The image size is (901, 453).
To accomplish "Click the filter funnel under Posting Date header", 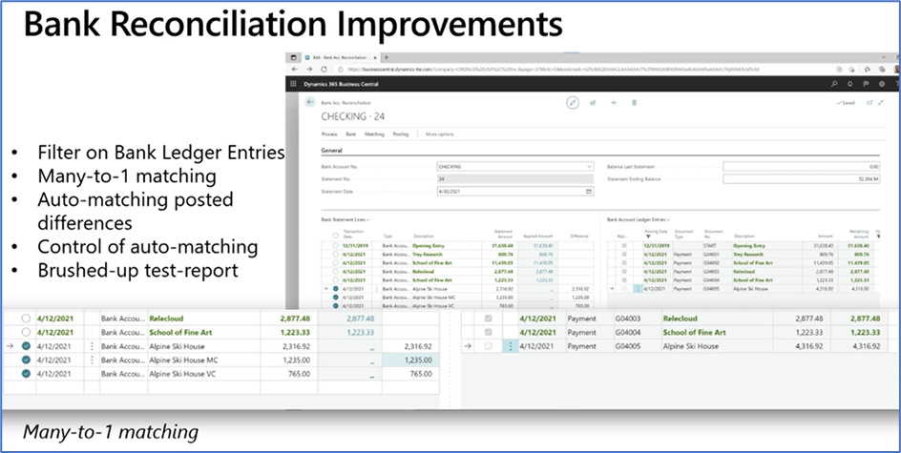I will tap(648, 236).
